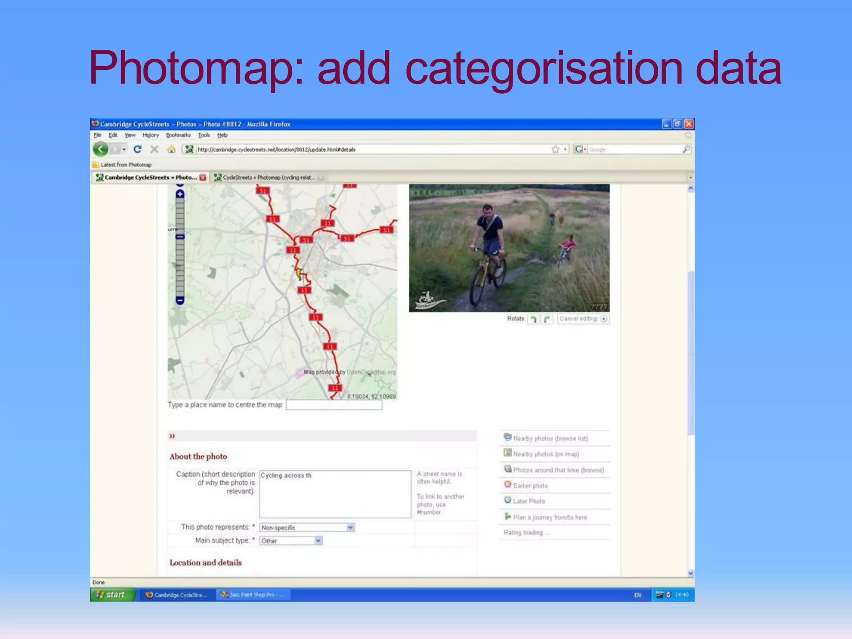Image resolution: width=852 pixels, height=639 pixels.
Task: Click the Stop loading X icon
Action: (154, 149)
